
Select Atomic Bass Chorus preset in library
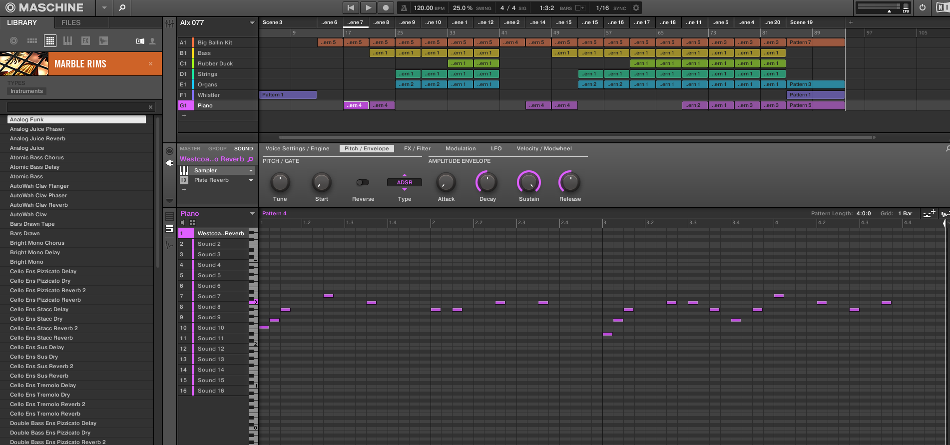pyautogui.click(x=37, y=157)
